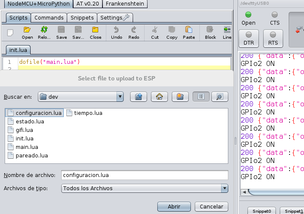Switch file dialog to list view
The height and width of the screenshot is (214, 304).
click(201, 97)
